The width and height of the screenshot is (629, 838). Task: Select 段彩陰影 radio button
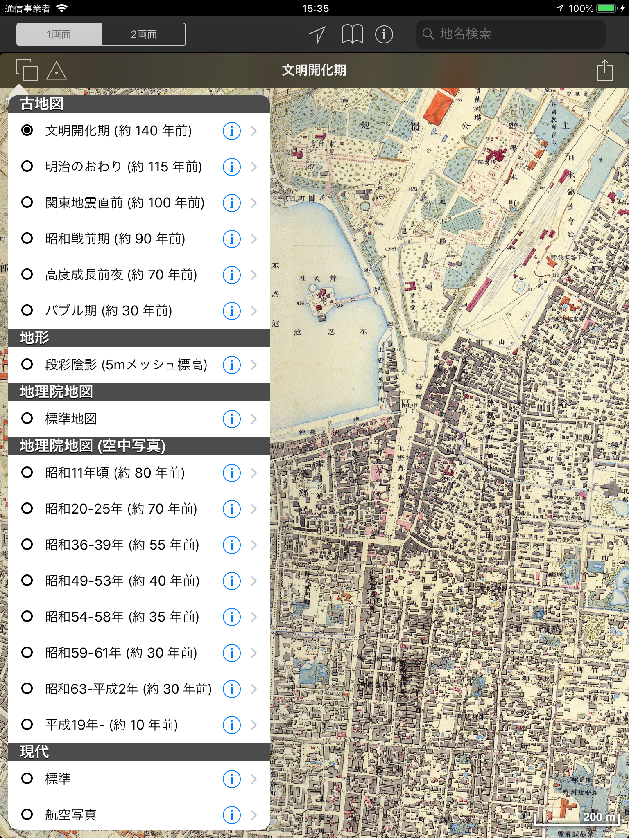click(27, 365)
